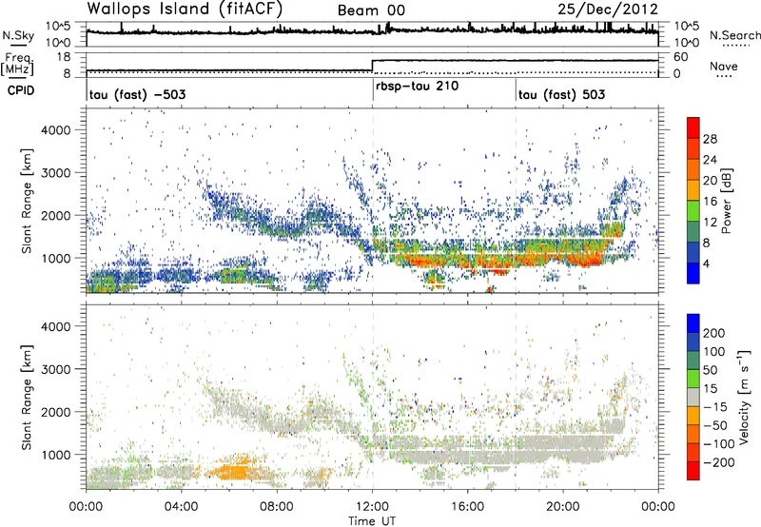
Task: Select the 'tau (fast) 503' mode label
Action: pos(561,94)
